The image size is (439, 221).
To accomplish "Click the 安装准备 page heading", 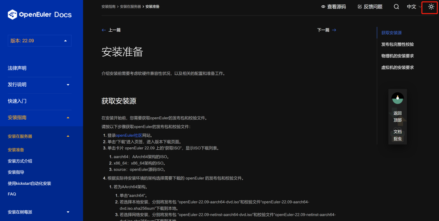I will (122, 52).
